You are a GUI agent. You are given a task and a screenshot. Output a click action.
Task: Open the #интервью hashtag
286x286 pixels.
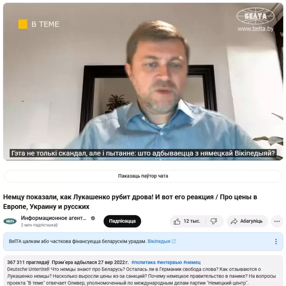pos(170,262)
